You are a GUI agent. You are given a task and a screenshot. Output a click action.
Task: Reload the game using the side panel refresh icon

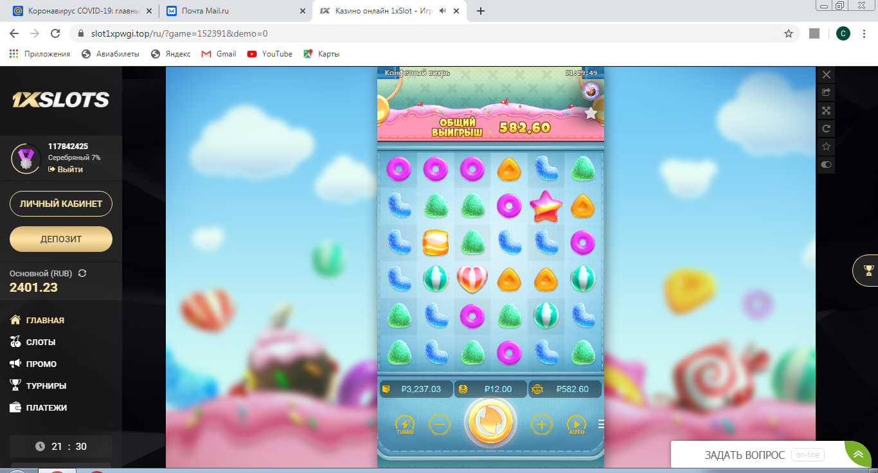pos(827,129)
